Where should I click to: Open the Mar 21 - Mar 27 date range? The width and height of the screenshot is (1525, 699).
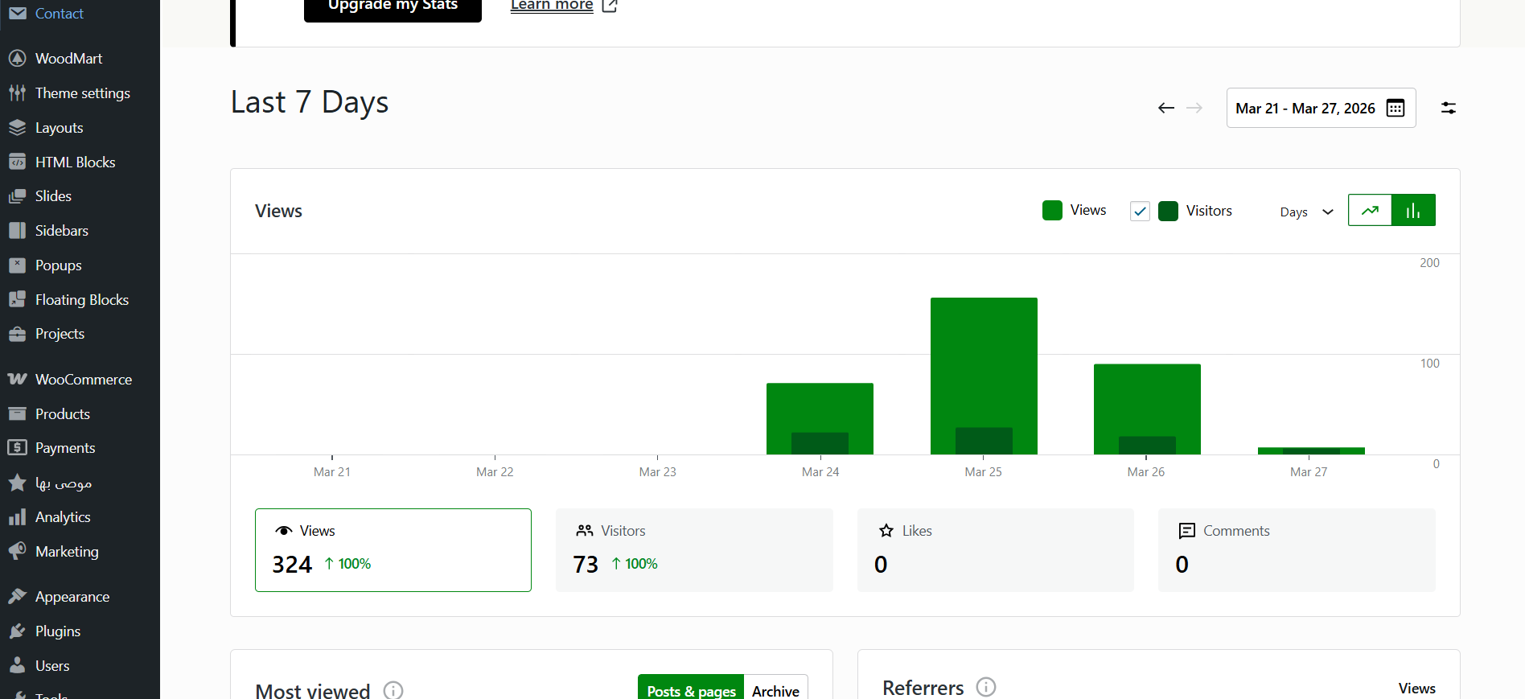tap(1305, 109)
